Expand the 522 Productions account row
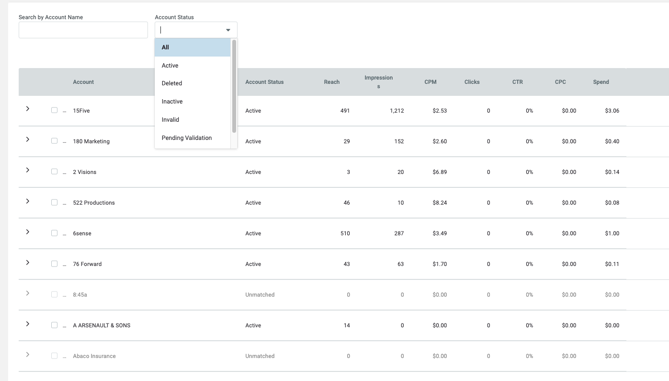This screenshot has height=381, width=669. (x=28, y=201)
